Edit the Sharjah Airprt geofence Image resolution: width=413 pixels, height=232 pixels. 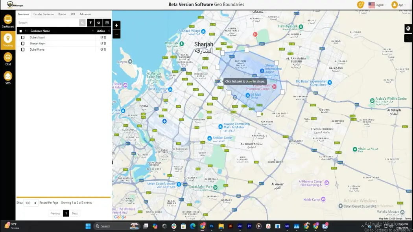point(101,43)
